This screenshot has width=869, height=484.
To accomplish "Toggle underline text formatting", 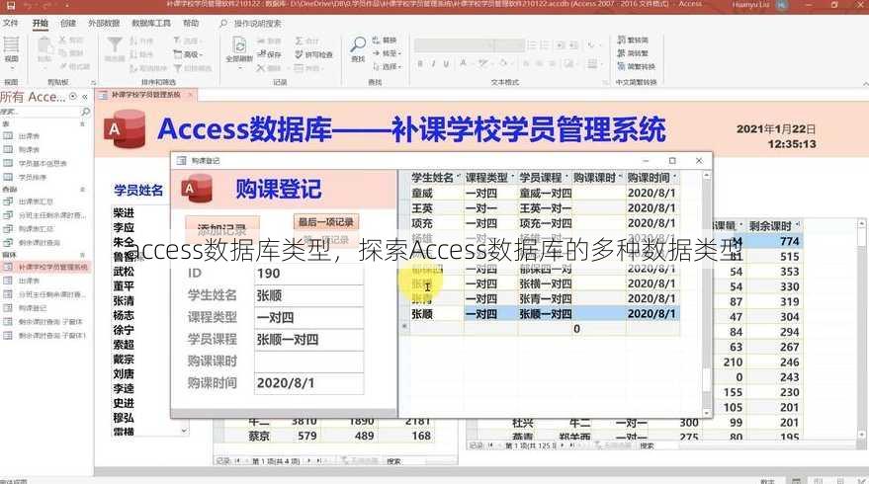I will (446, 63).
